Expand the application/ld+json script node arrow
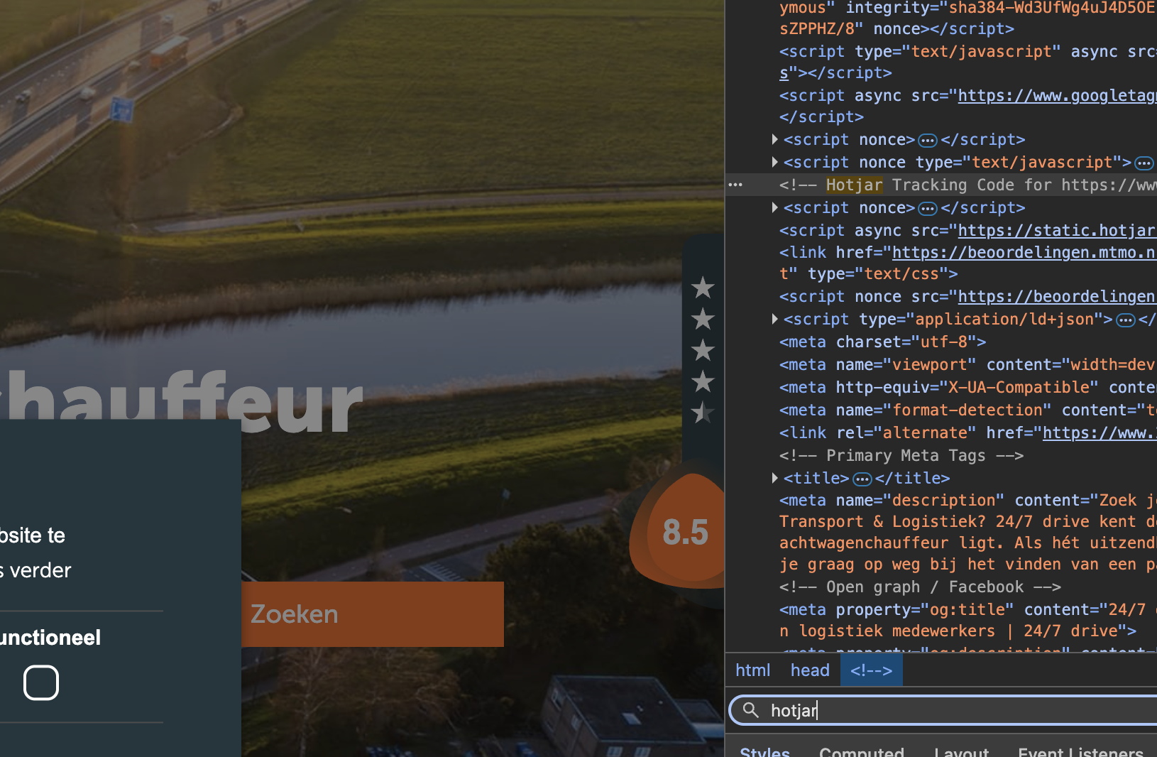This screenshot has height=757, width=1157. pos(774,320)
